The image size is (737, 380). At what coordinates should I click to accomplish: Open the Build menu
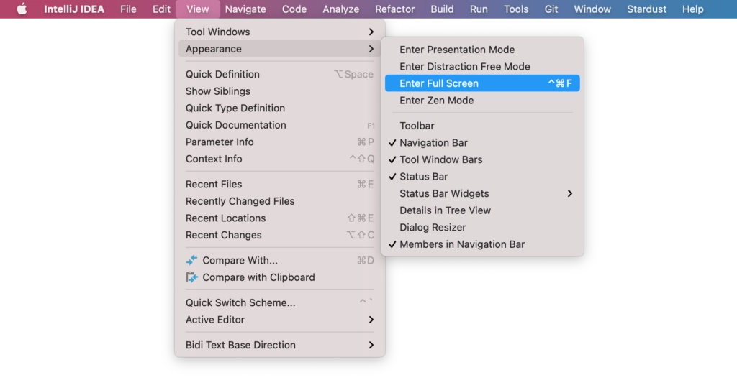click(x=443, y=9)
